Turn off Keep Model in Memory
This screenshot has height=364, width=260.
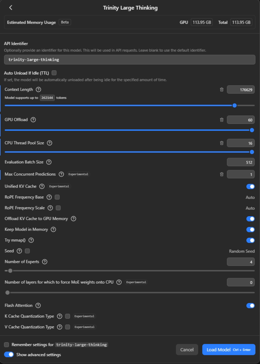point(250,230)
